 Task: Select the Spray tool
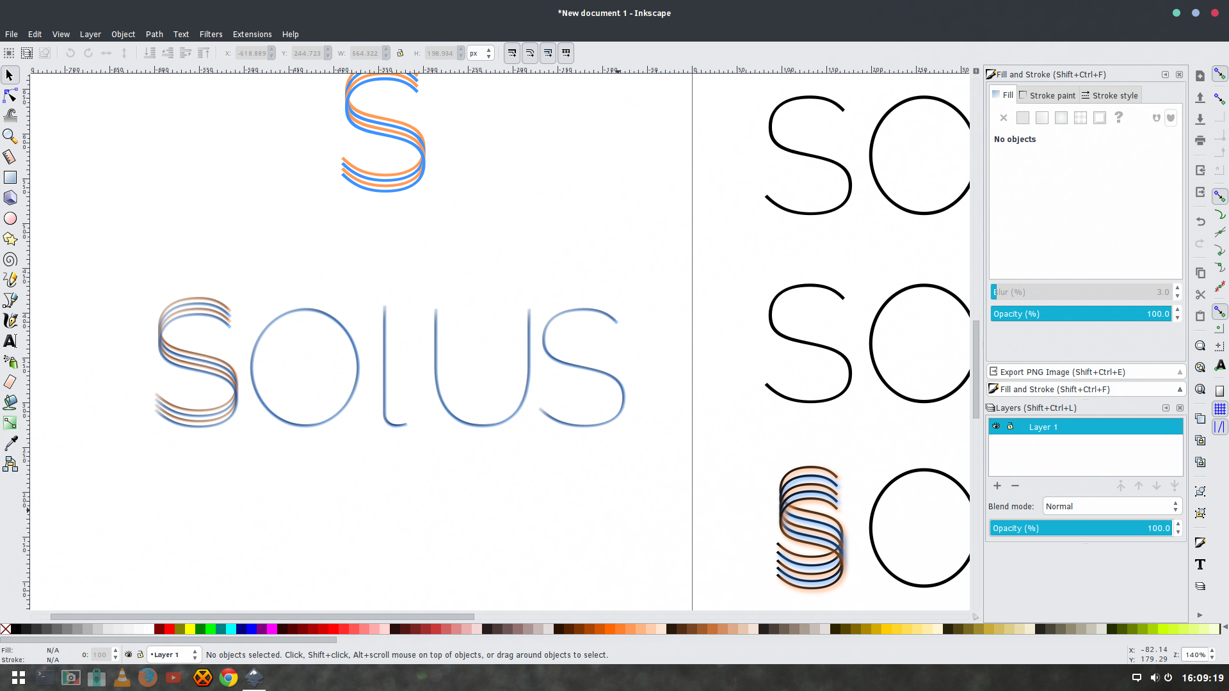coord(10,361)
